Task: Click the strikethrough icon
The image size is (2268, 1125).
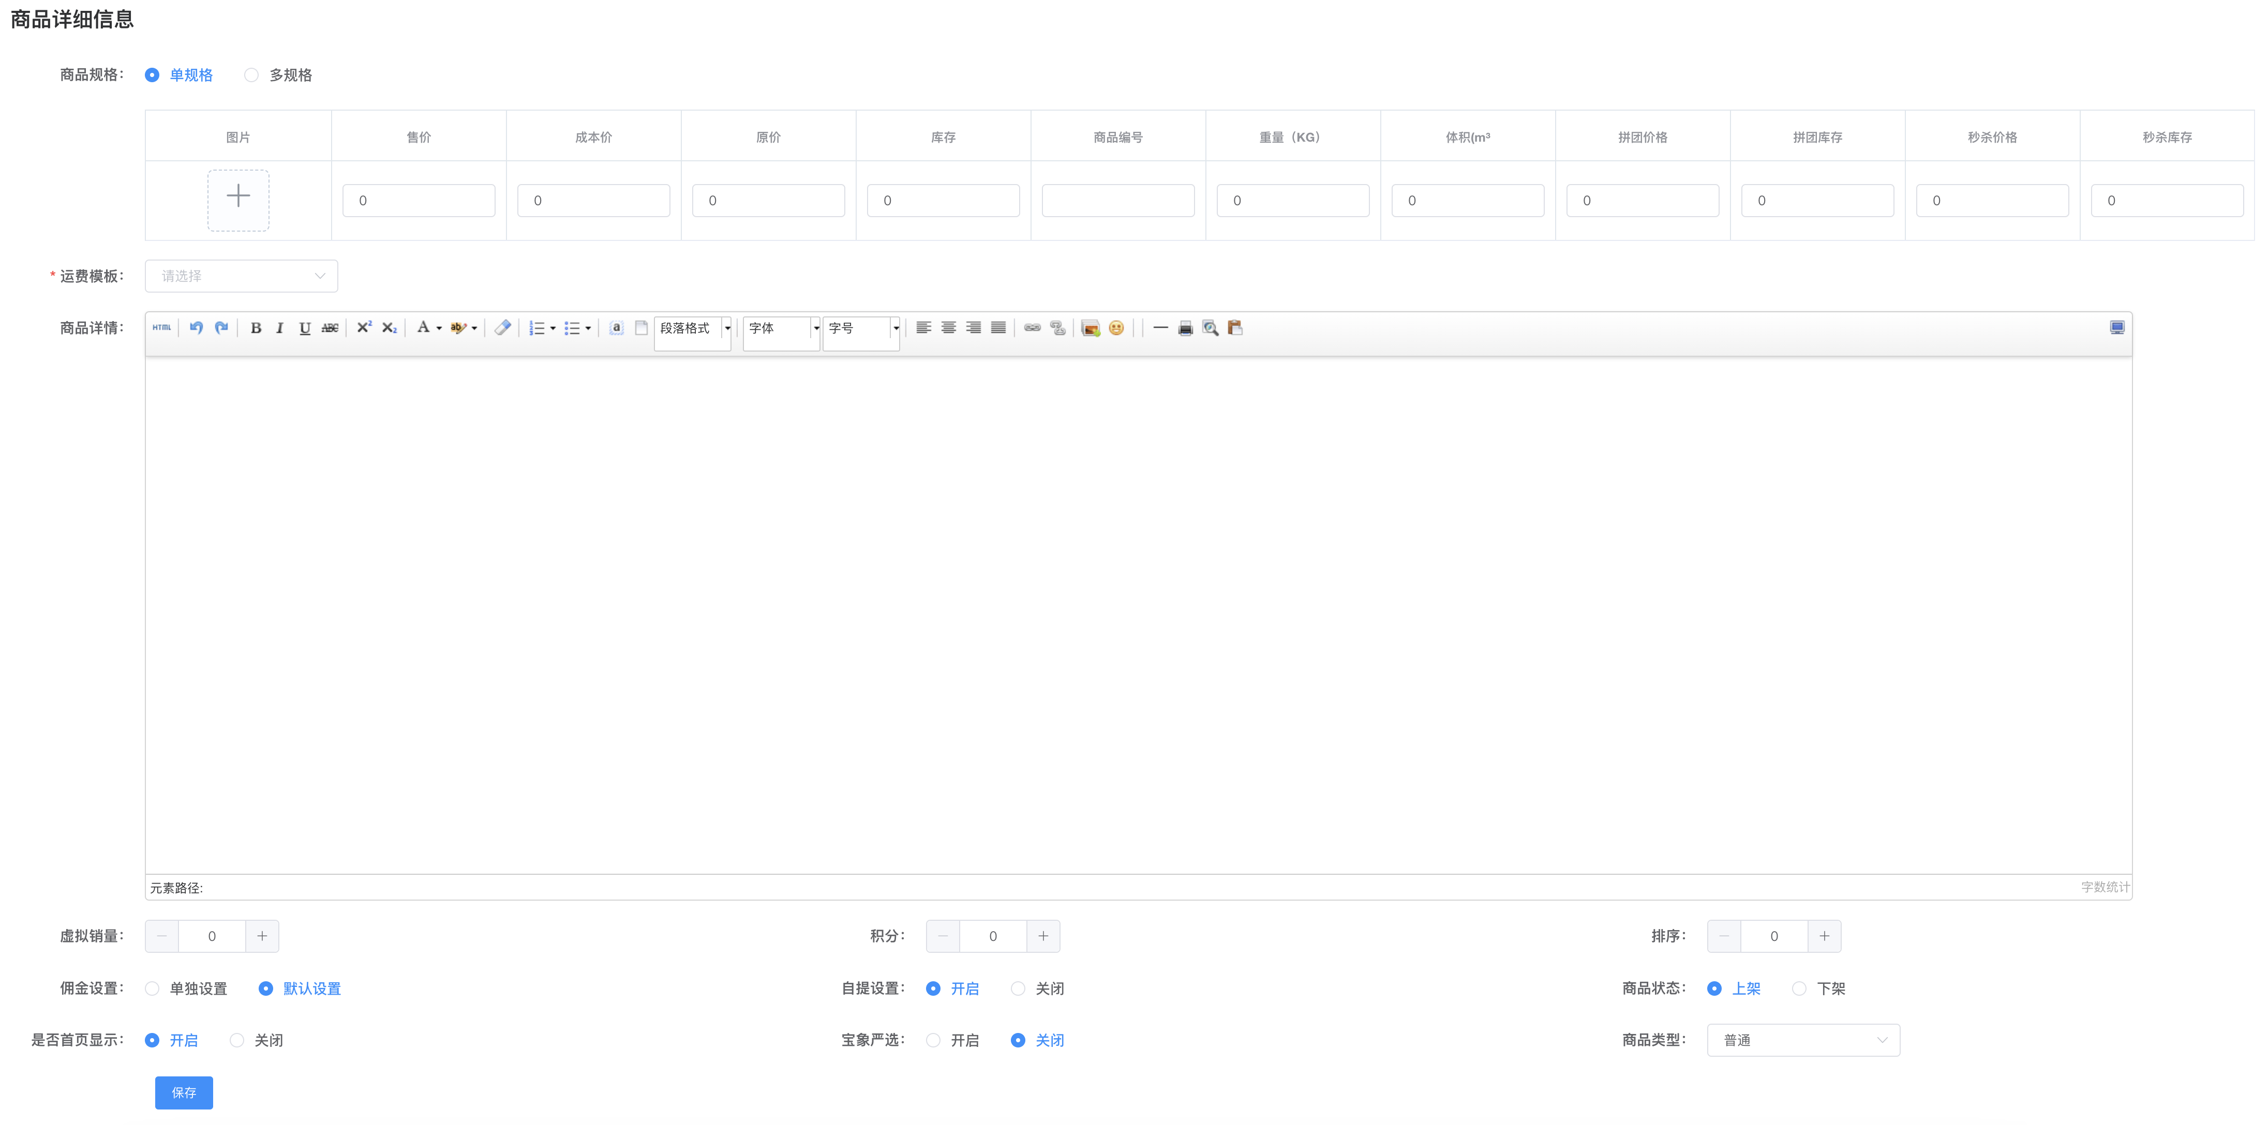Action: pos(330,328)
